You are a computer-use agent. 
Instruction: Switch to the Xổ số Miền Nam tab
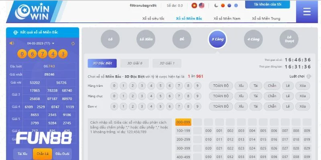point(227,18)
